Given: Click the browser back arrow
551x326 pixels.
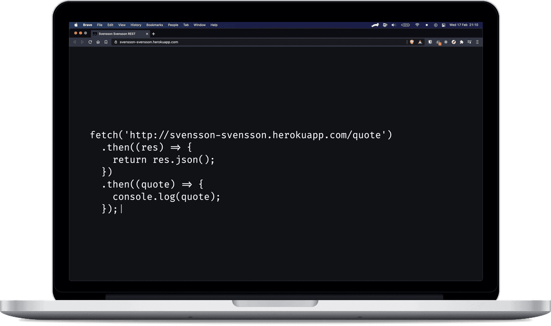Looking at the screenshot, I should click(74, 42).
